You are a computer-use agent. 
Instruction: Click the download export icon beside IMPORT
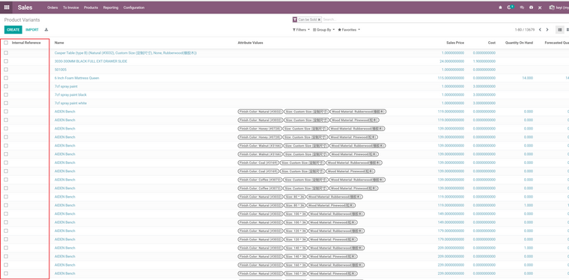(x=46, y=30)
